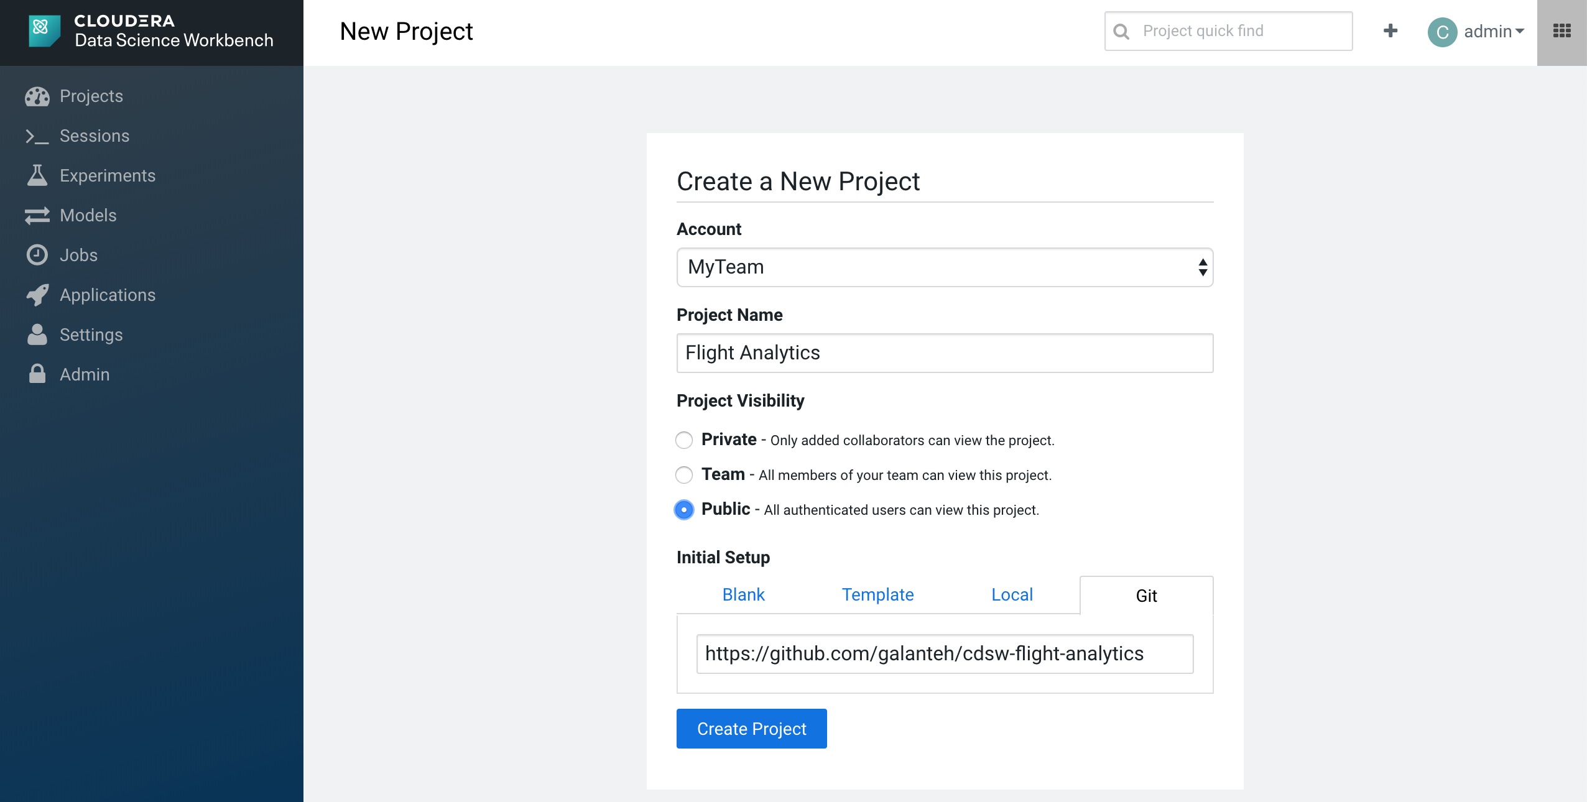1587x802 pixels.
Task: Select Private project visibility
Action: tap(684, 440)
